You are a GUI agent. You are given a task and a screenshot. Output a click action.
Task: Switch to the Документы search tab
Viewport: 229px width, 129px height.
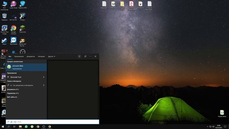coord(31,56)
